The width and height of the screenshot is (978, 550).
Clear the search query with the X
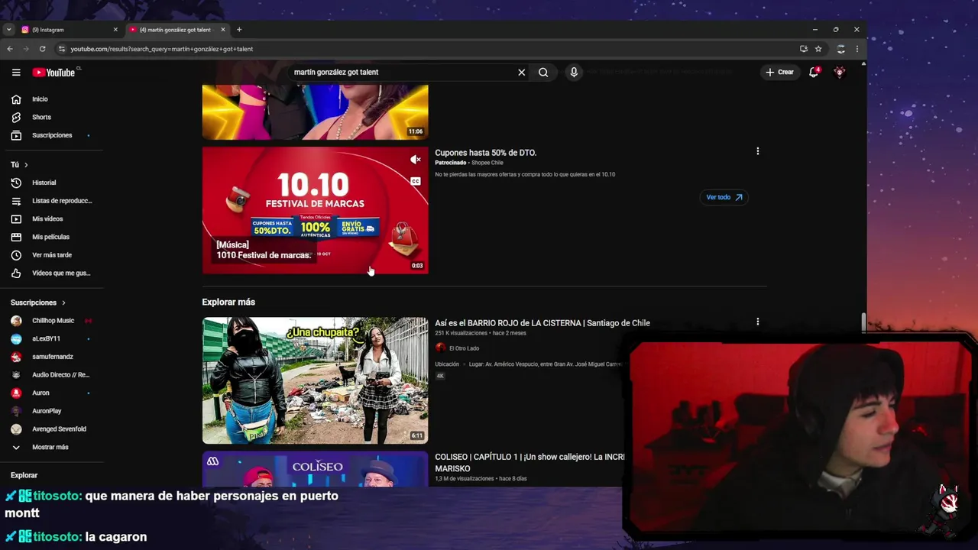coord(522,73)
